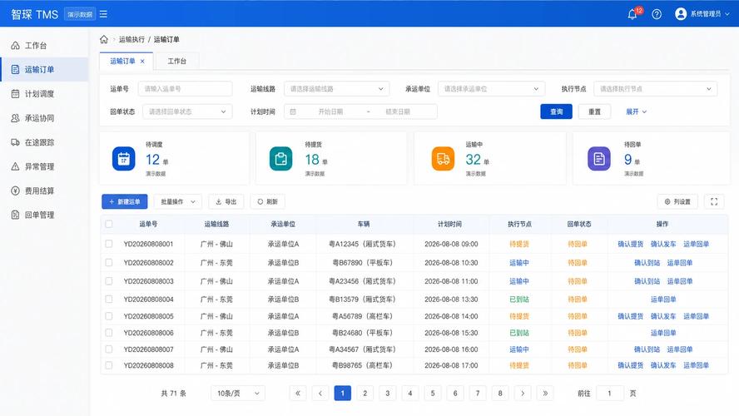Viewport: 739px width, 416px height.
Task: Click the purple 待回单 document card icon
Action: [x=599, y=159]
